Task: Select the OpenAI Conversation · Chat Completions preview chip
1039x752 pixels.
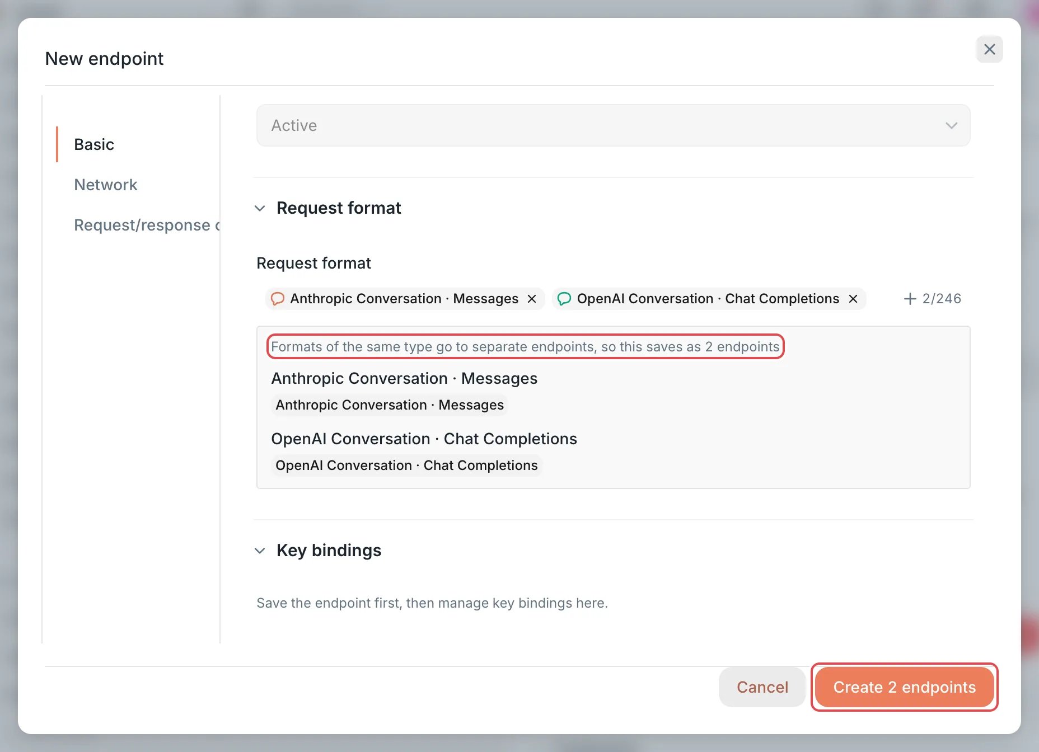Action: tap(406, 466)
